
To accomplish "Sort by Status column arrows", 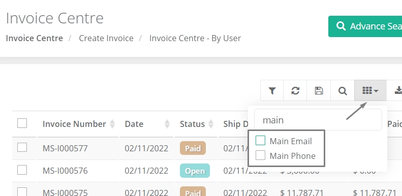I will tap(211, 124).
